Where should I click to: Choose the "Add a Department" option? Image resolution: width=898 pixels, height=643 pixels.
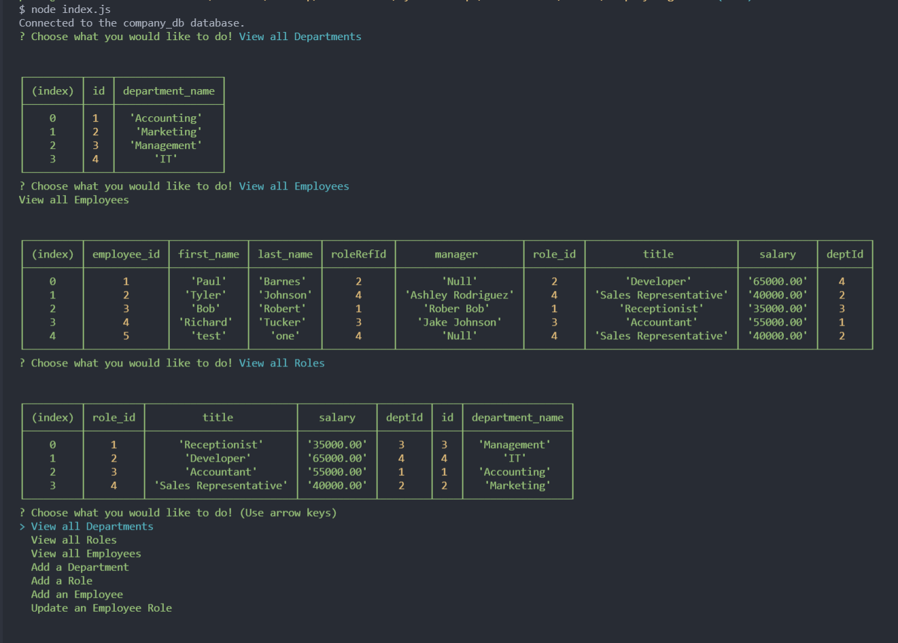point(80,566)
